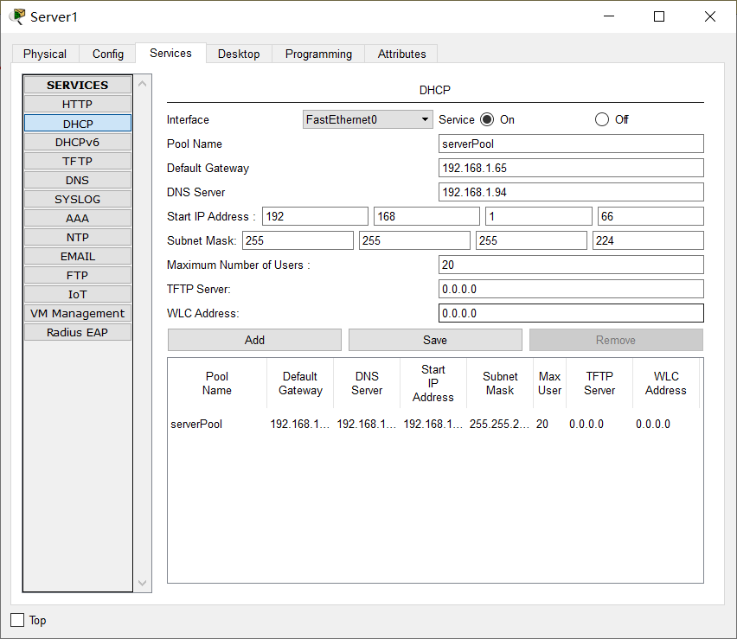Click the Default Gateway input field
Viewport: 737px width, 639px height.
571,168
